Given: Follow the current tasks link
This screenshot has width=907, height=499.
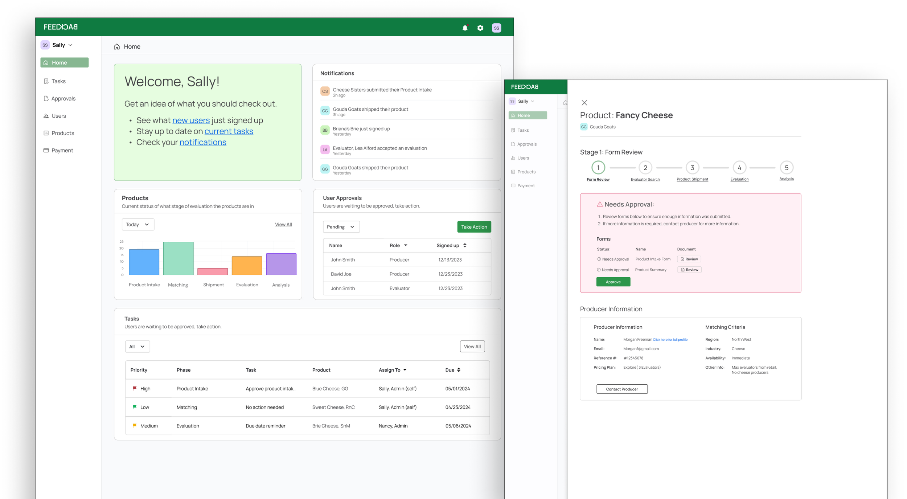Looking at the screenshot, I should pos(229,131).
